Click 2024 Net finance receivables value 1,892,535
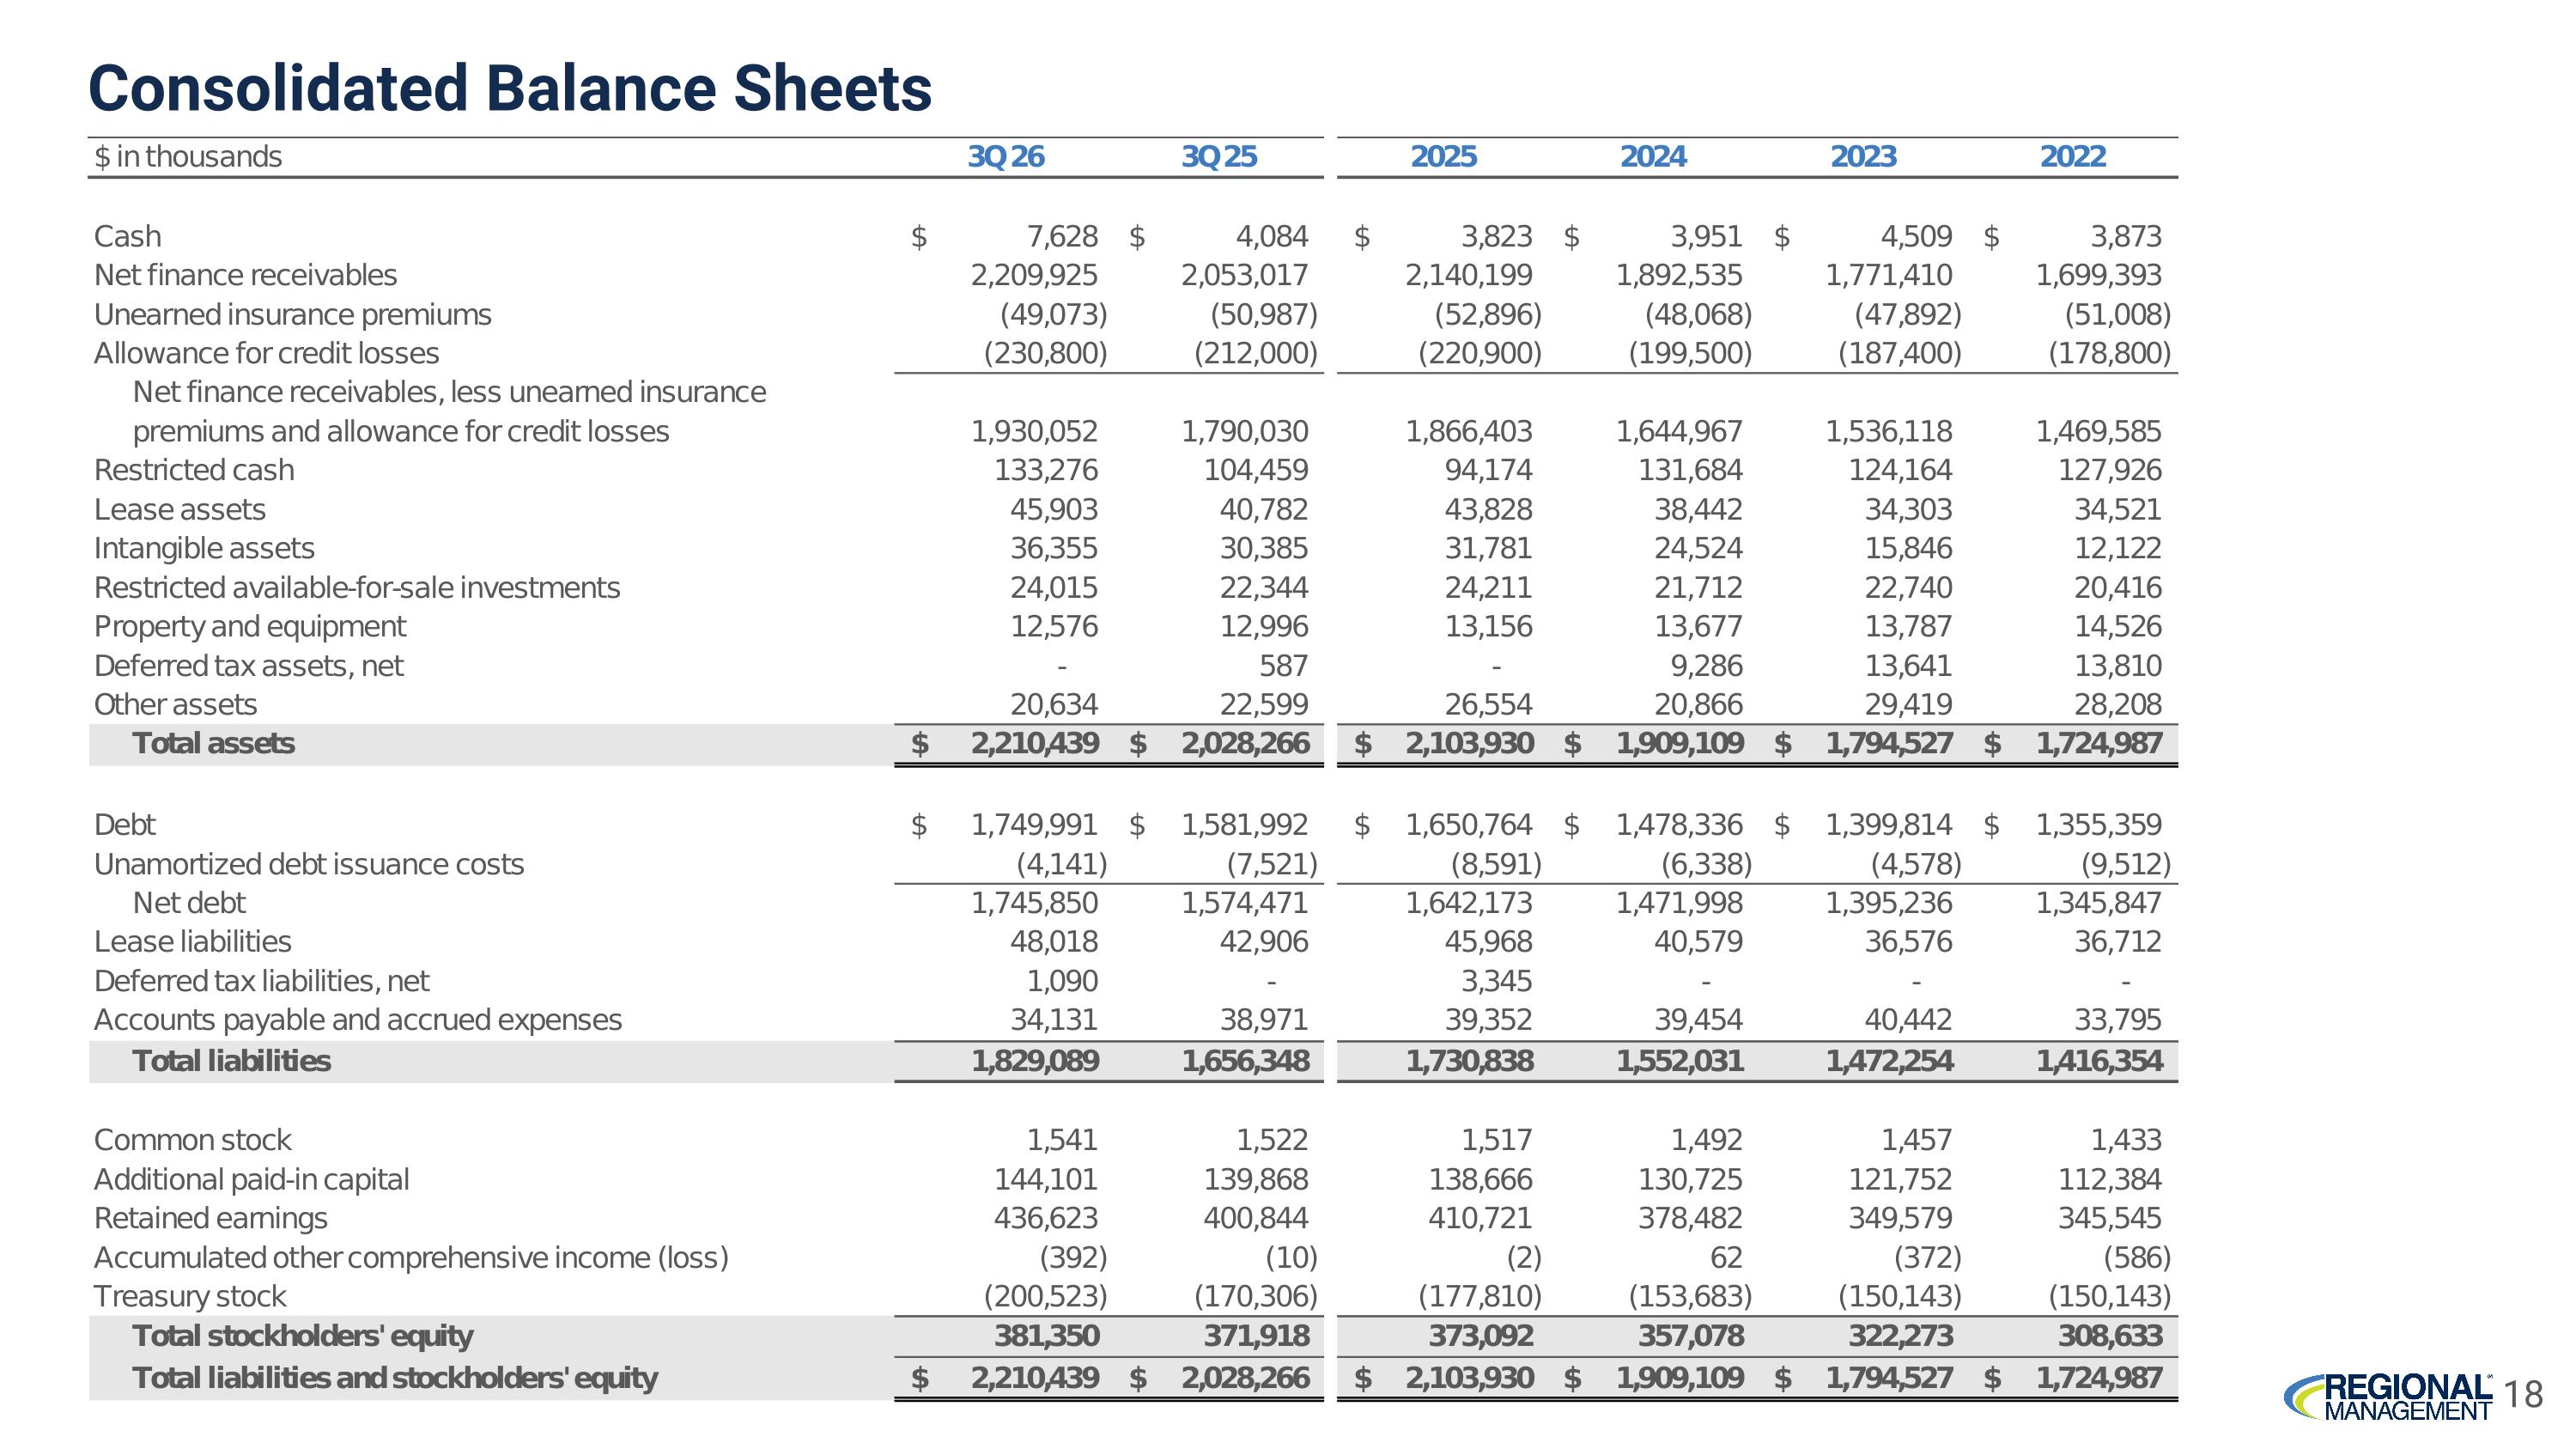2576x1449 pixels. (1679, 275)
